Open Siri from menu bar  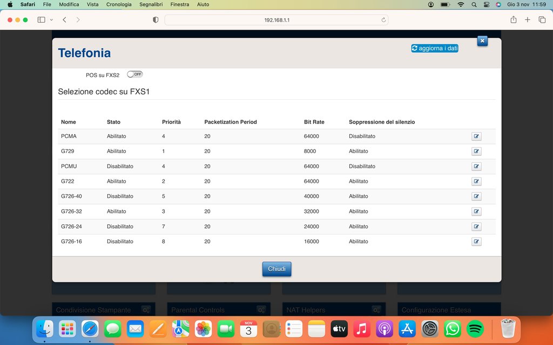pyautogui.click(x=498, y=4)
